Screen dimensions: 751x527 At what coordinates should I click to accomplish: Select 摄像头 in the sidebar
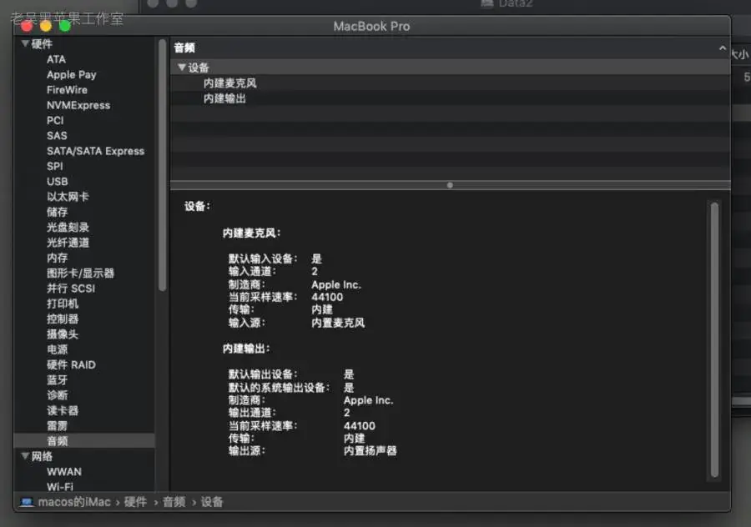(x=63, y=334)
